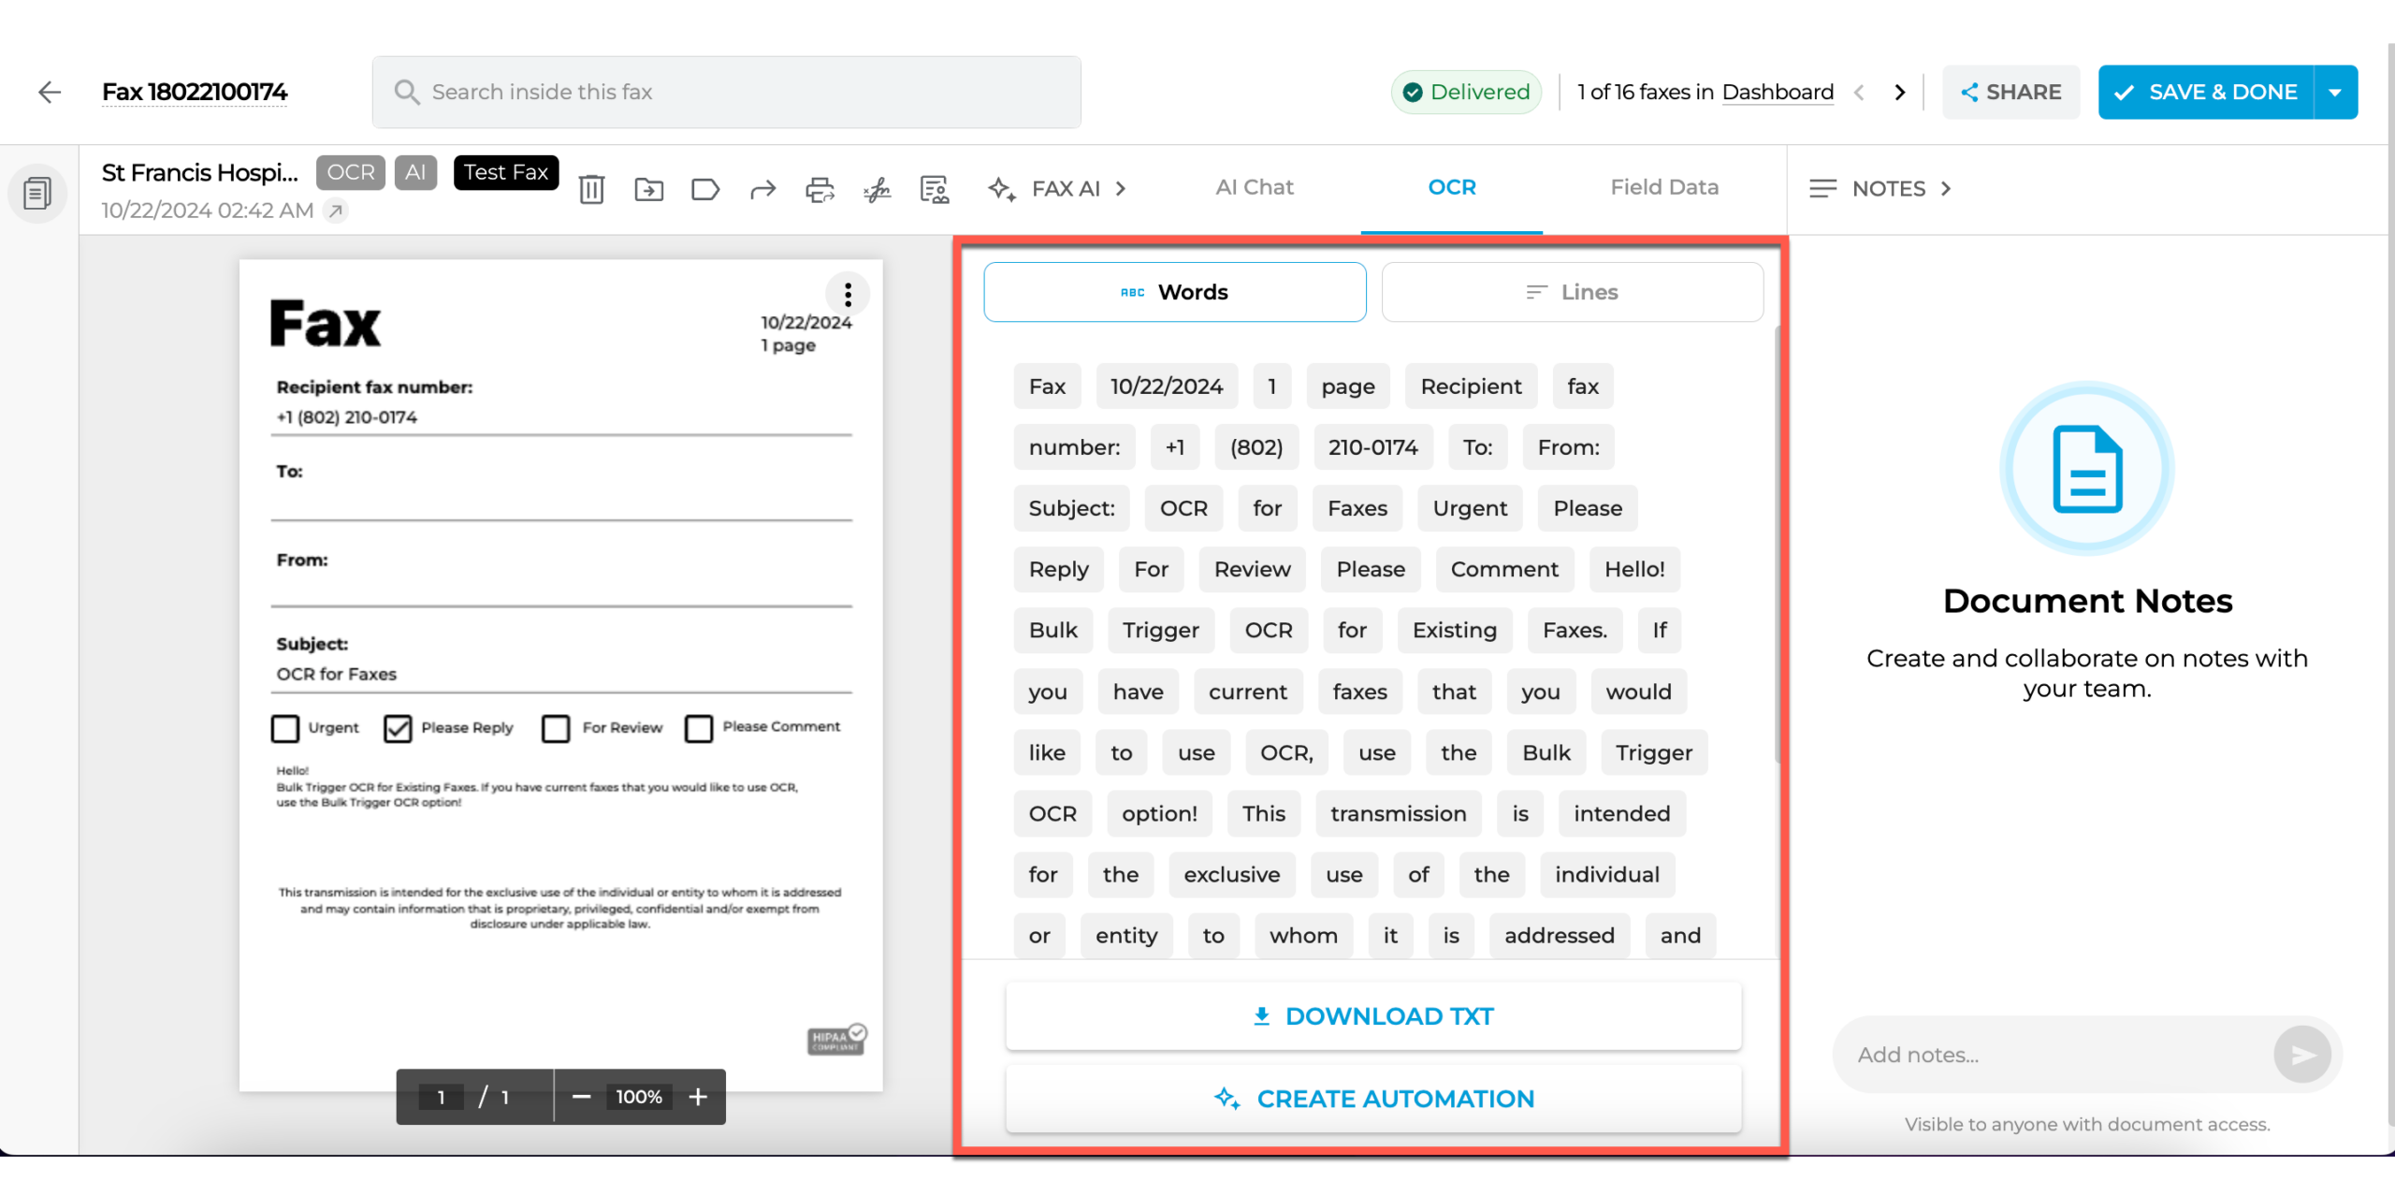
Task: Toggle the For Review checkbox
Action: pos(555,726)
